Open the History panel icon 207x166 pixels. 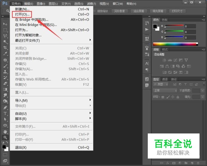tap(147, 23)
